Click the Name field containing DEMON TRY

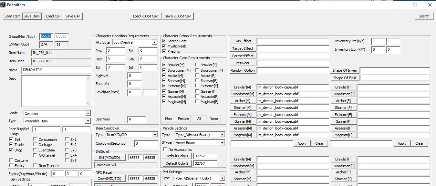tap(57, 70)
